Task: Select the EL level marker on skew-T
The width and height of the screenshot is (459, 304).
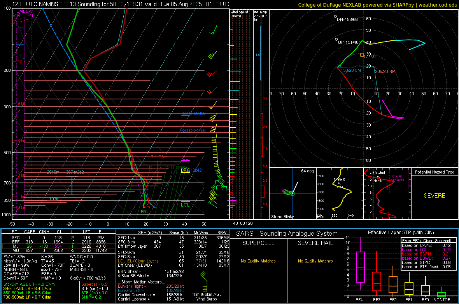Action: pos(185,158)
